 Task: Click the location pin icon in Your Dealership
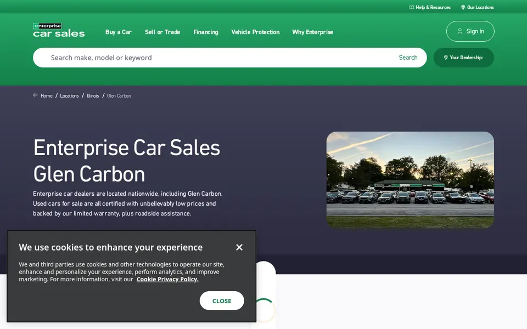click(446, 58)
